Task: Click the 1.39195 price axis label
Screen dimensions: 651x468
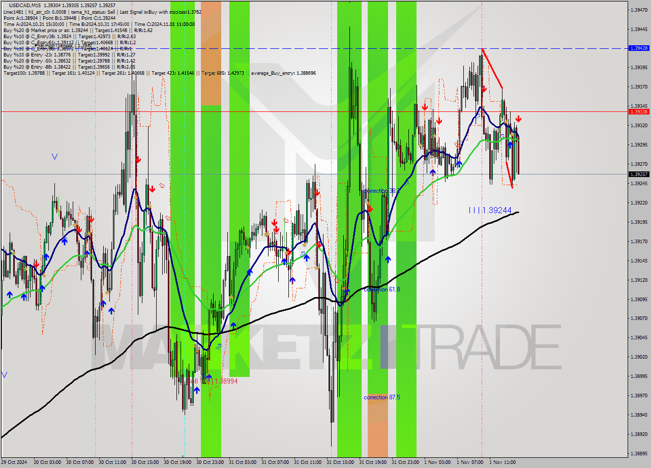Action: click(639, 222)
